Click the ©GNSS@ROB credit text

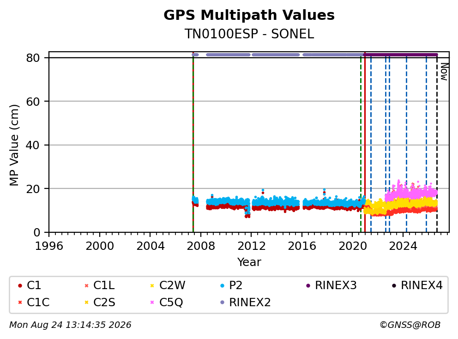[410, 325]
